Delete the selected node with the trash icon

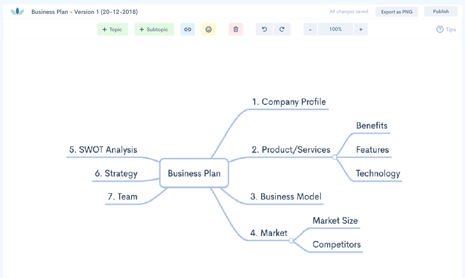(x=235, y=29)
